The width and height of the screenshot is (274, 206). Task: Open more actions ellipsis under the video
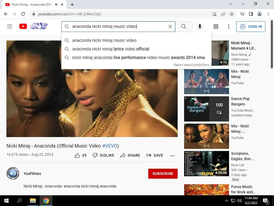point(172,156)
